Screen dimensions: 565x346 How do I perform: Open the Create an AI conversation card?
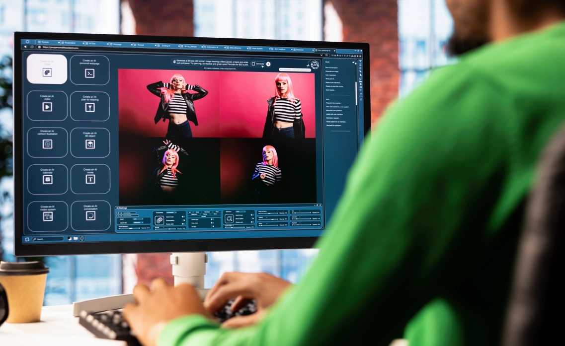[90, 215]
